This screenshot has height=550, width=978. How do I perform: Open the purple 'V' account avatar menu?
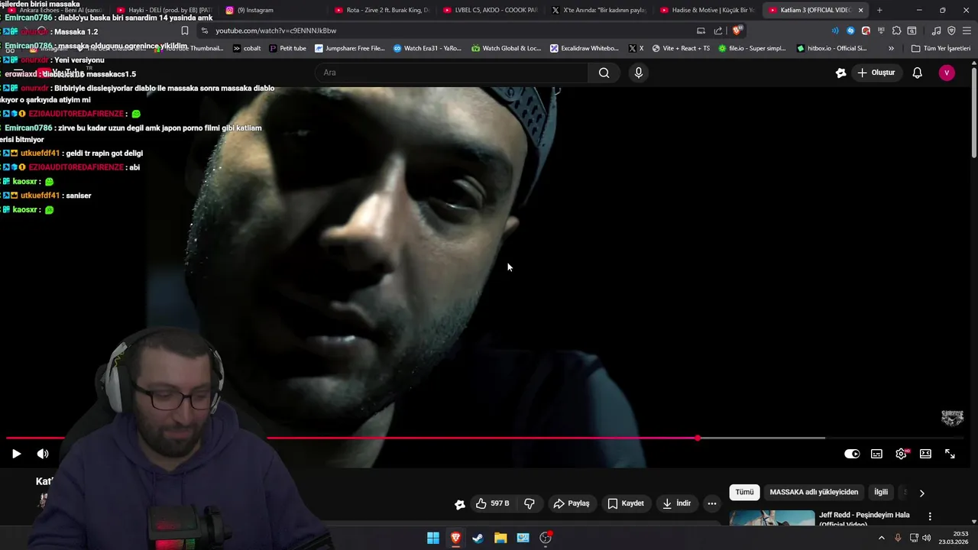click(x=947, y=73)
